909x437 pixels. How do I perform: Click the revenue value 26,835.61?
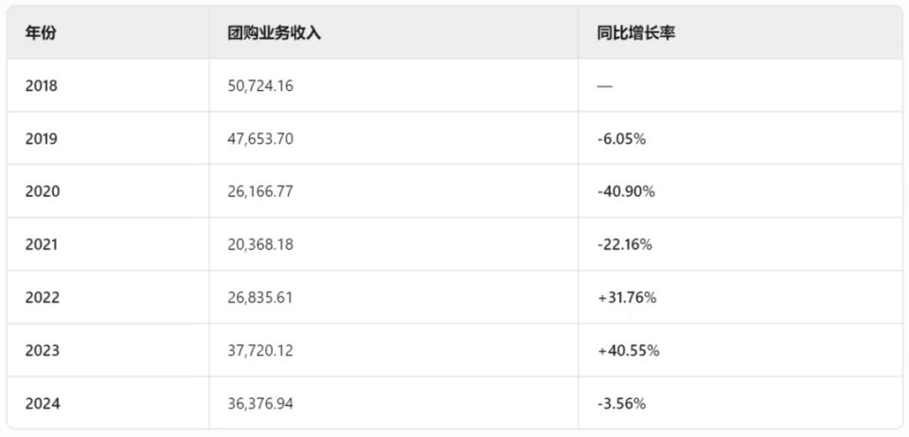(260, 298)
